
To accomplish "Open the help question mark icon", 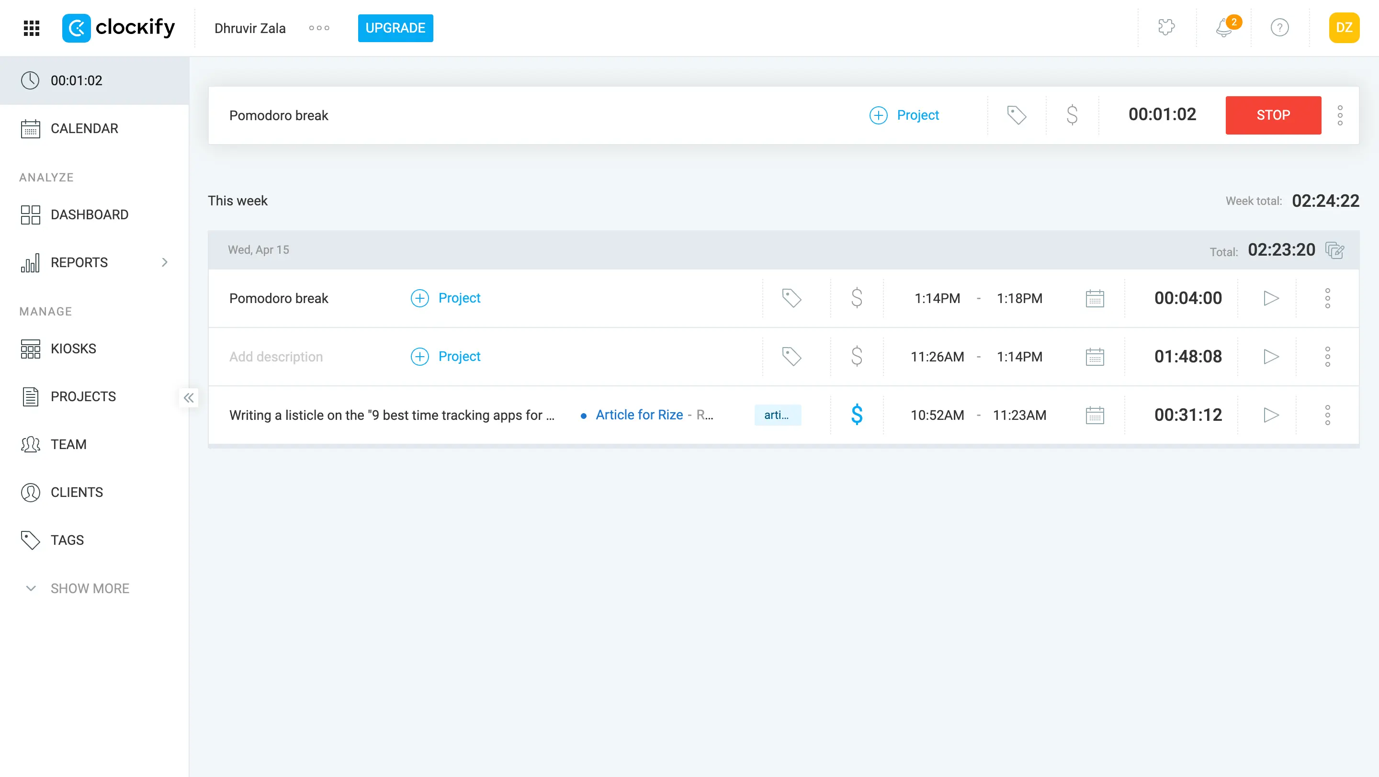I will tap(1279, 28).
